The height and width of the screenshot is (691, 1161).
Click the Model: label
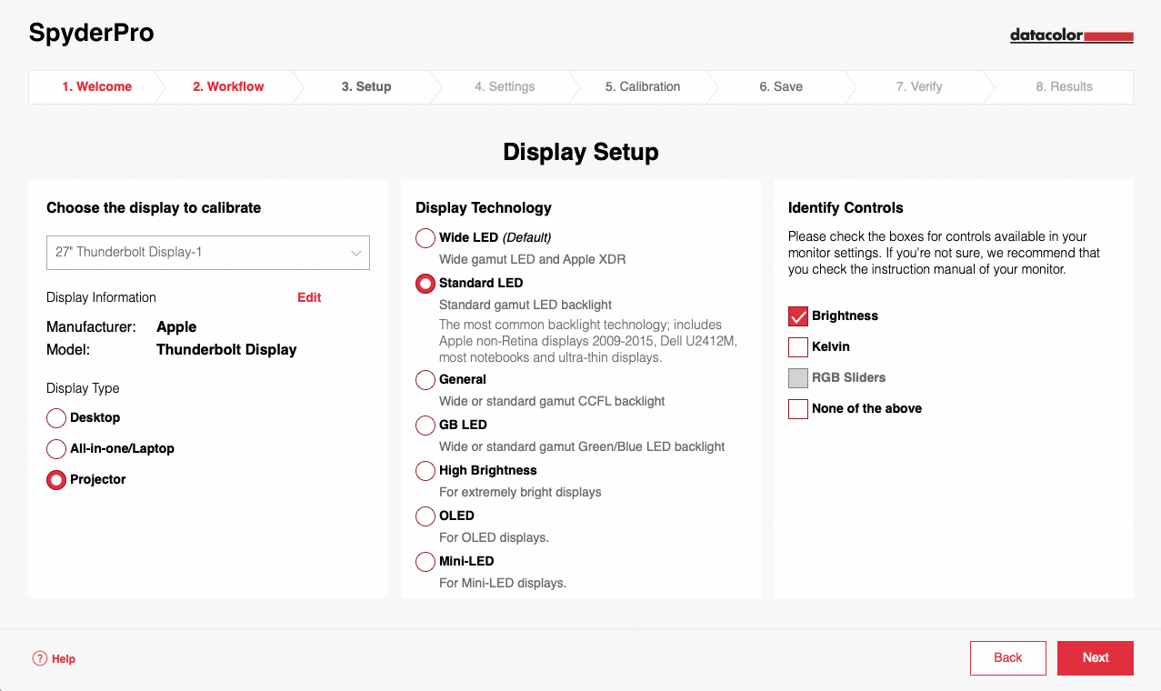[67, 350]
